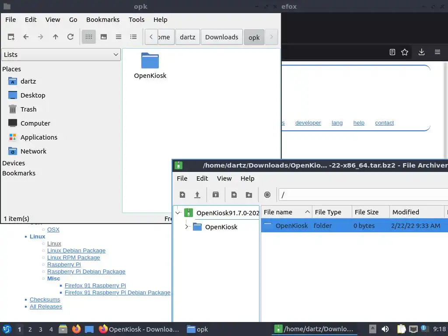Click the Firefox bookmark star icon
Screen dimensions: 448x336
(x=405, y=52)
